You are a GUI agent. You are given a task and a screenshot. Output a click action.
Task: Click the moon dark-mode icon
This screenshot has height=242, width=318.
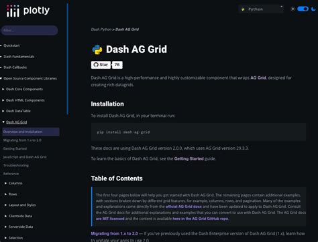313,9
